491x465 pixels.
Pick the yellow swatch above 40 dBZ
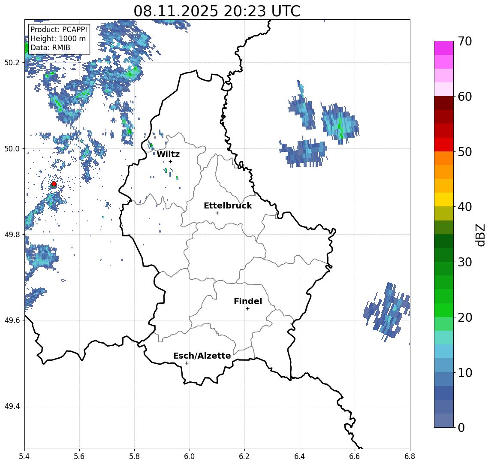click(x=444, y=199)
